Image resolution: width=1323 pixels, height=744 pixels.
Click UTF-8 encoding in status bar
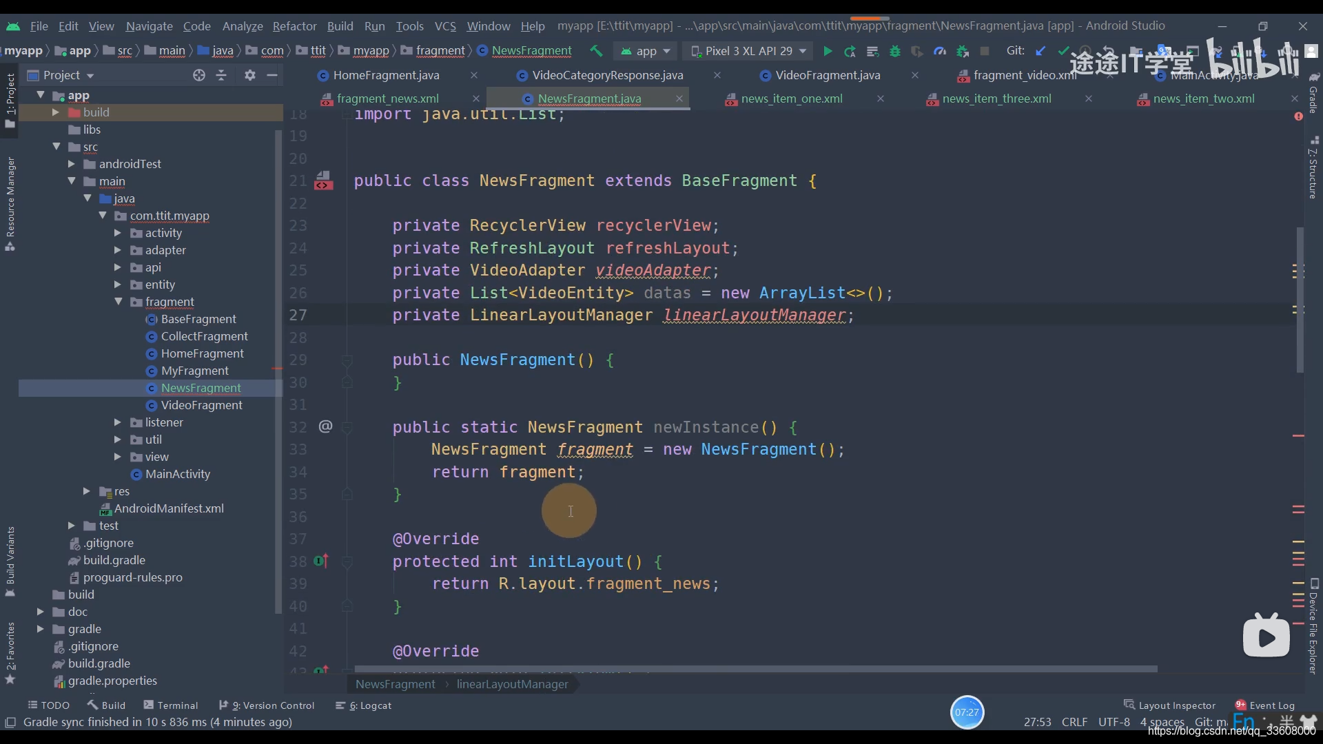pos(1114,722)
